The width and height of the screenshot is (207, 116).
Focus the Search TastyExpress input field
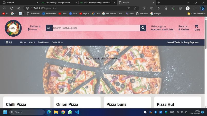coord(96,28)
